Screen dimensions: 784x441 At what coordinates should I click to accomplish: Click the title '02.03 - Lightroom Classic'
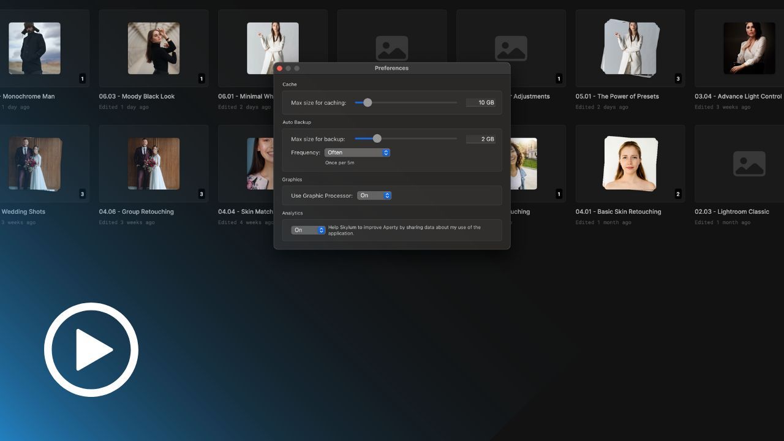731,212
